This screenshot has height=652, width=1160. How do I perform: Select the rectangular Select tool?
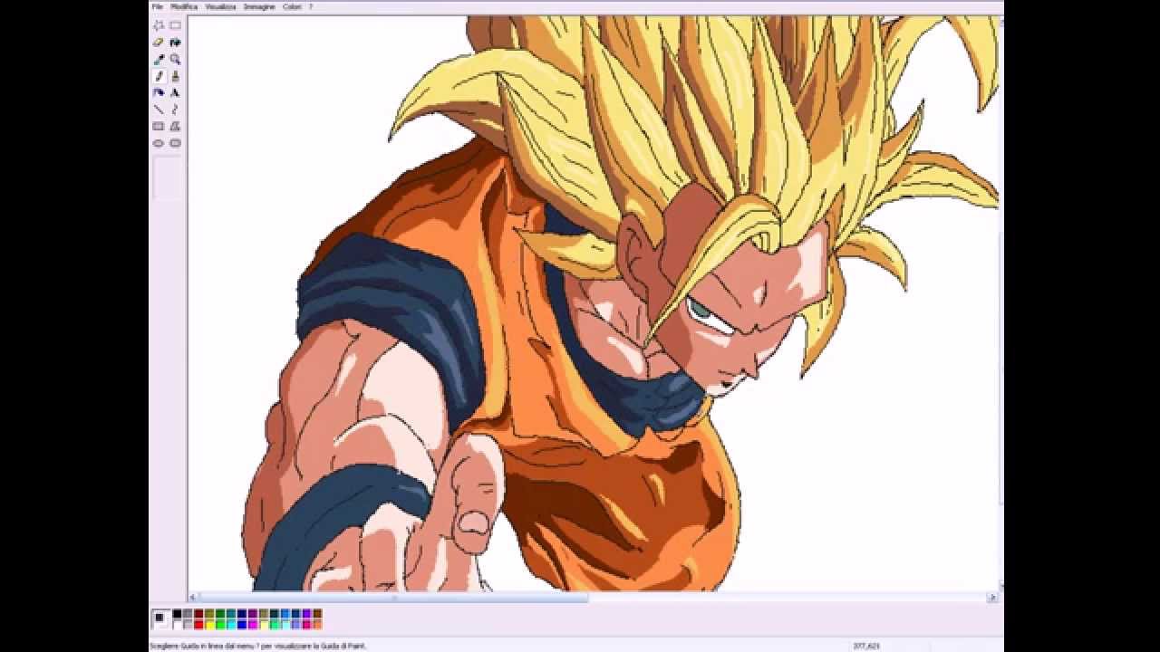[175, 25]
